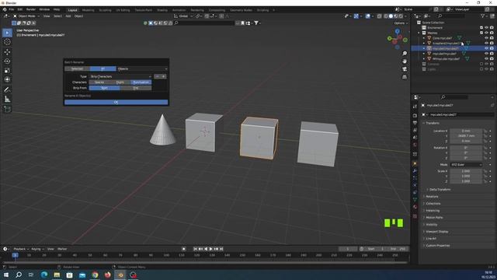
Task: Click the Windows taskbar search icon
Action: tap(19, 275)
